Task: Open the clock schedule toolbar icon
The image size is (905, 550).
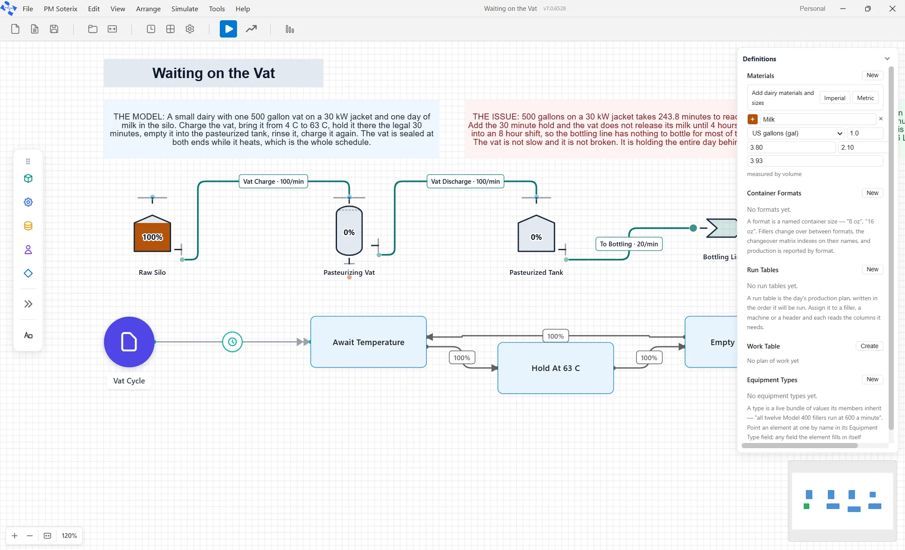Action: (151, 29)
